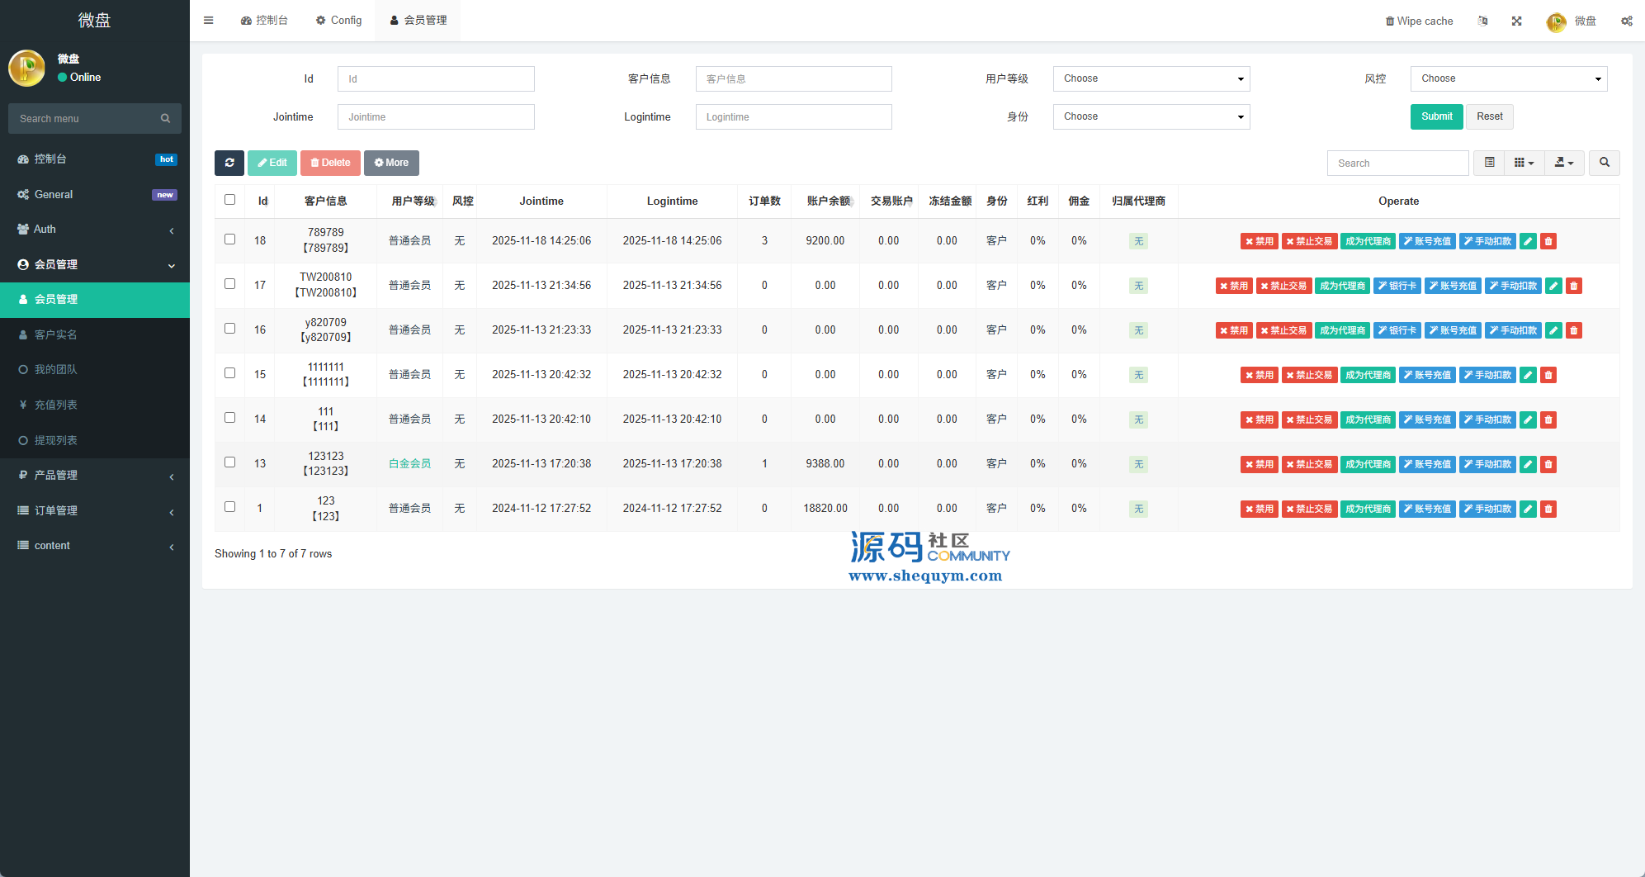Click red trash icon for user 13
The image size is (1645, 877).
pyautogui.click(x=1548, y=464)
